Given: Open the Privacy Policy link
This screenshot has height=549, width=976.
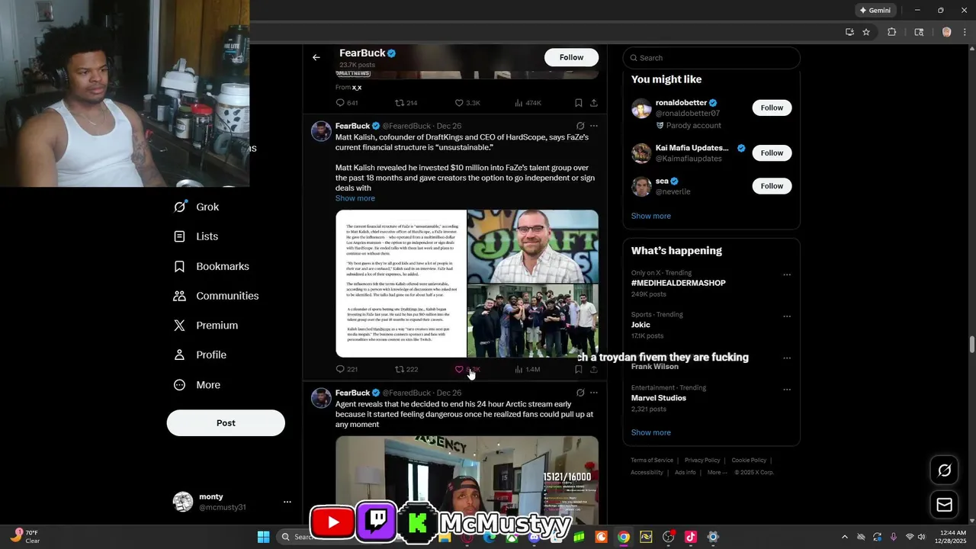Looking at the screenshot, I should click(702, 461).
